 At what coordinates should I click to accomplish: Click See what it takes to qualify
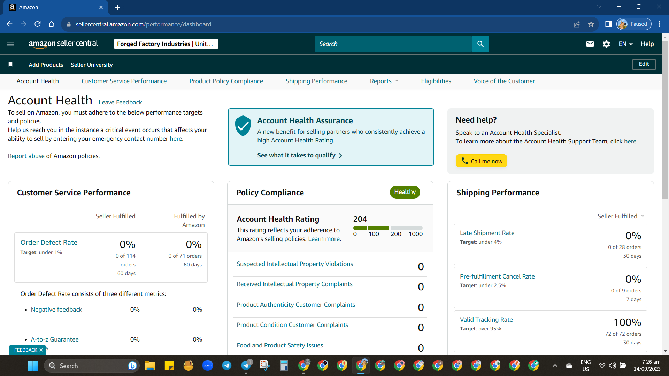point(300,155)
